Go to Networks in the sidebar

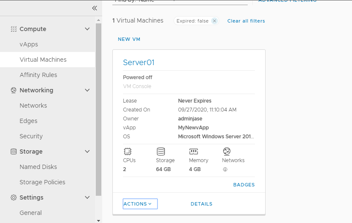pos(33,106)
